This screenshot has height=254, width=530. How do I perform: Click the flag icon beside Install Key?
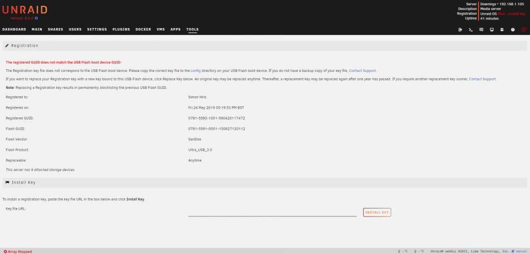pos(7,183)
